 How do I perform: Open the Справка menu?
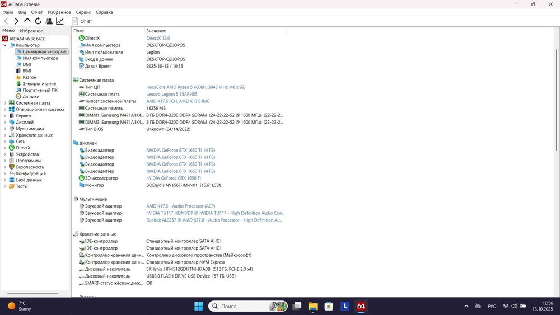coord(104,12)
